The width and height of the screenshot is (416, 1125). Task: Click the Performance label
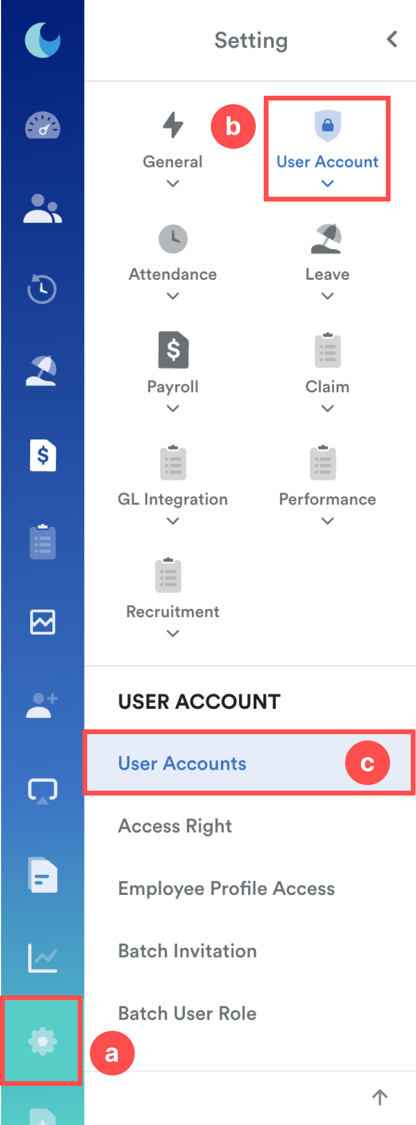point(328,499)
